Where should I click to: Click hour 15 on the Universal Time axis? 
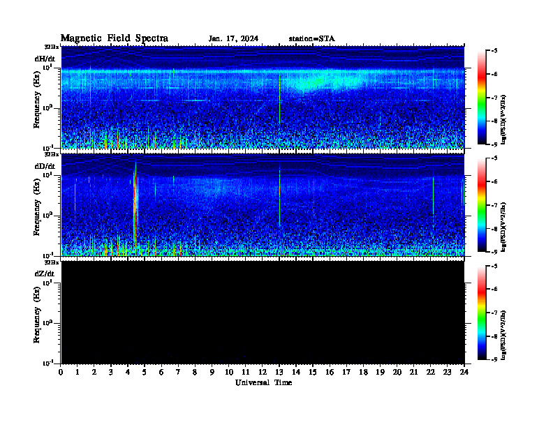point(313,372)
